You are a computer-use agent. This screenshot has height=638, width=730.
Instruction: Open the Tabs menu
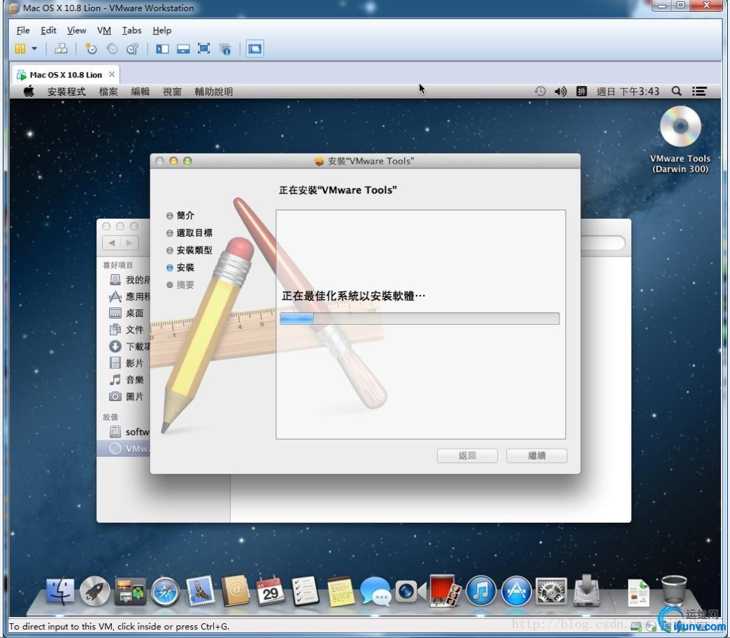[131, 30]
